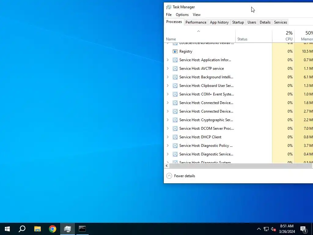Select Service Host: DCOM Server Proc... text
The width and height of the screenshot is (313, 235).
click(206, 129)
